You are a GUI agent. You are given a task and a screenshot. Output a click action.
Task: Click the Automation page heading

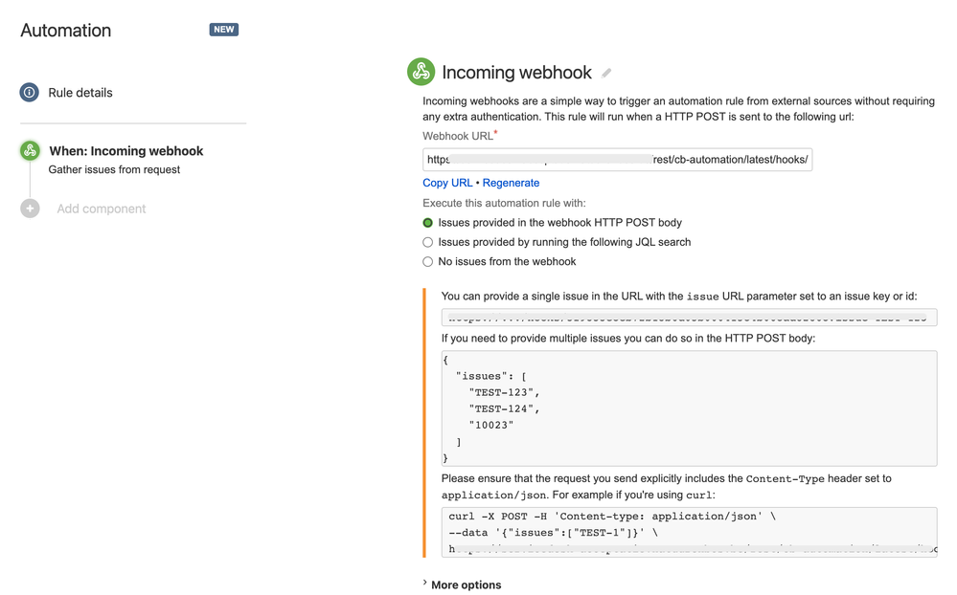(66, 31)
